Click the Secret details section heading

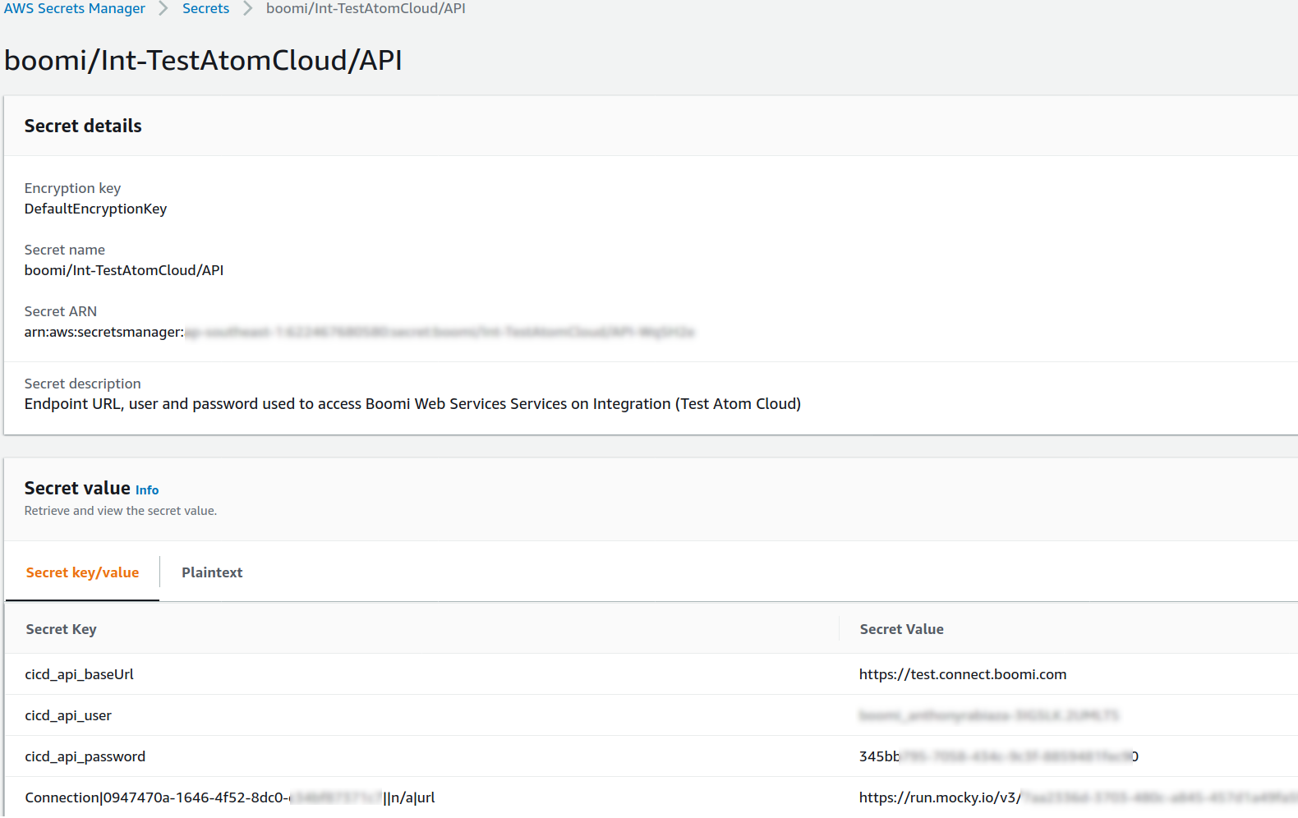coord(83,126)
